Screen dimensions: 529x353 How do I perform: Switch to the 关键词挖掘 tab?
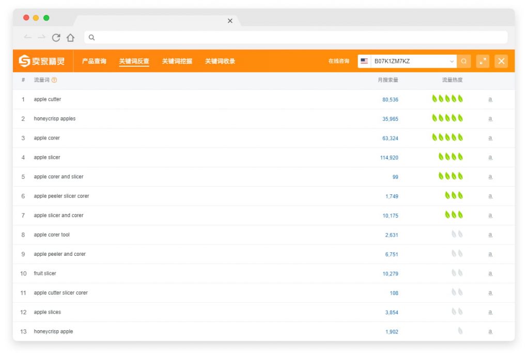point(177,61)
